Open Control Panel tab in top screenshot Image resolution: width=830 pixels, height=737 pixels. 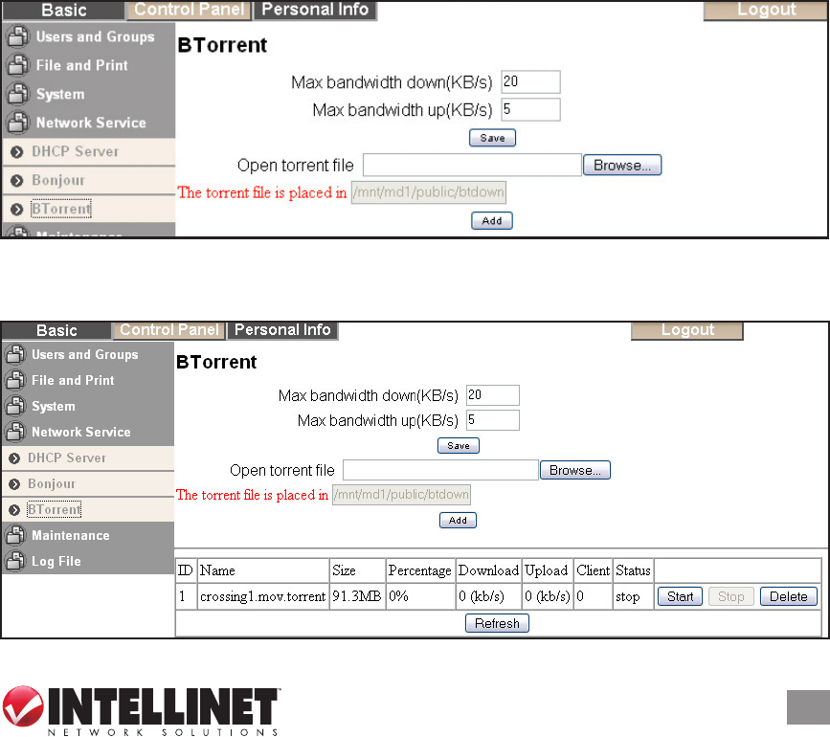189,10
